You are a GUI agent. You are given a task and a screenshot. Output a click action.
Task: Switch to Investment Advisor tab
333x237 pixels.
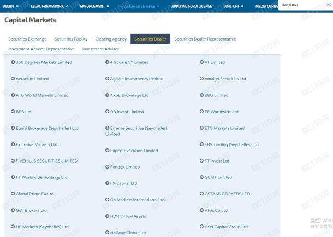tap(100, 49)
